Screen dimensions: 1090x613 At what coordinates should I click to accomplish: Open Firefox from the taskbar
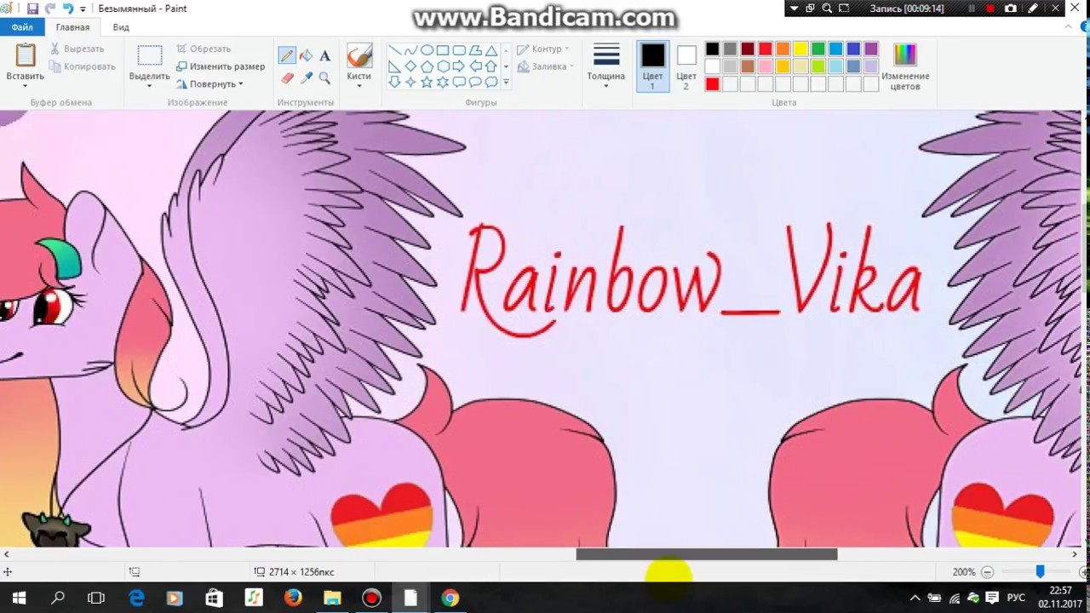293,599
